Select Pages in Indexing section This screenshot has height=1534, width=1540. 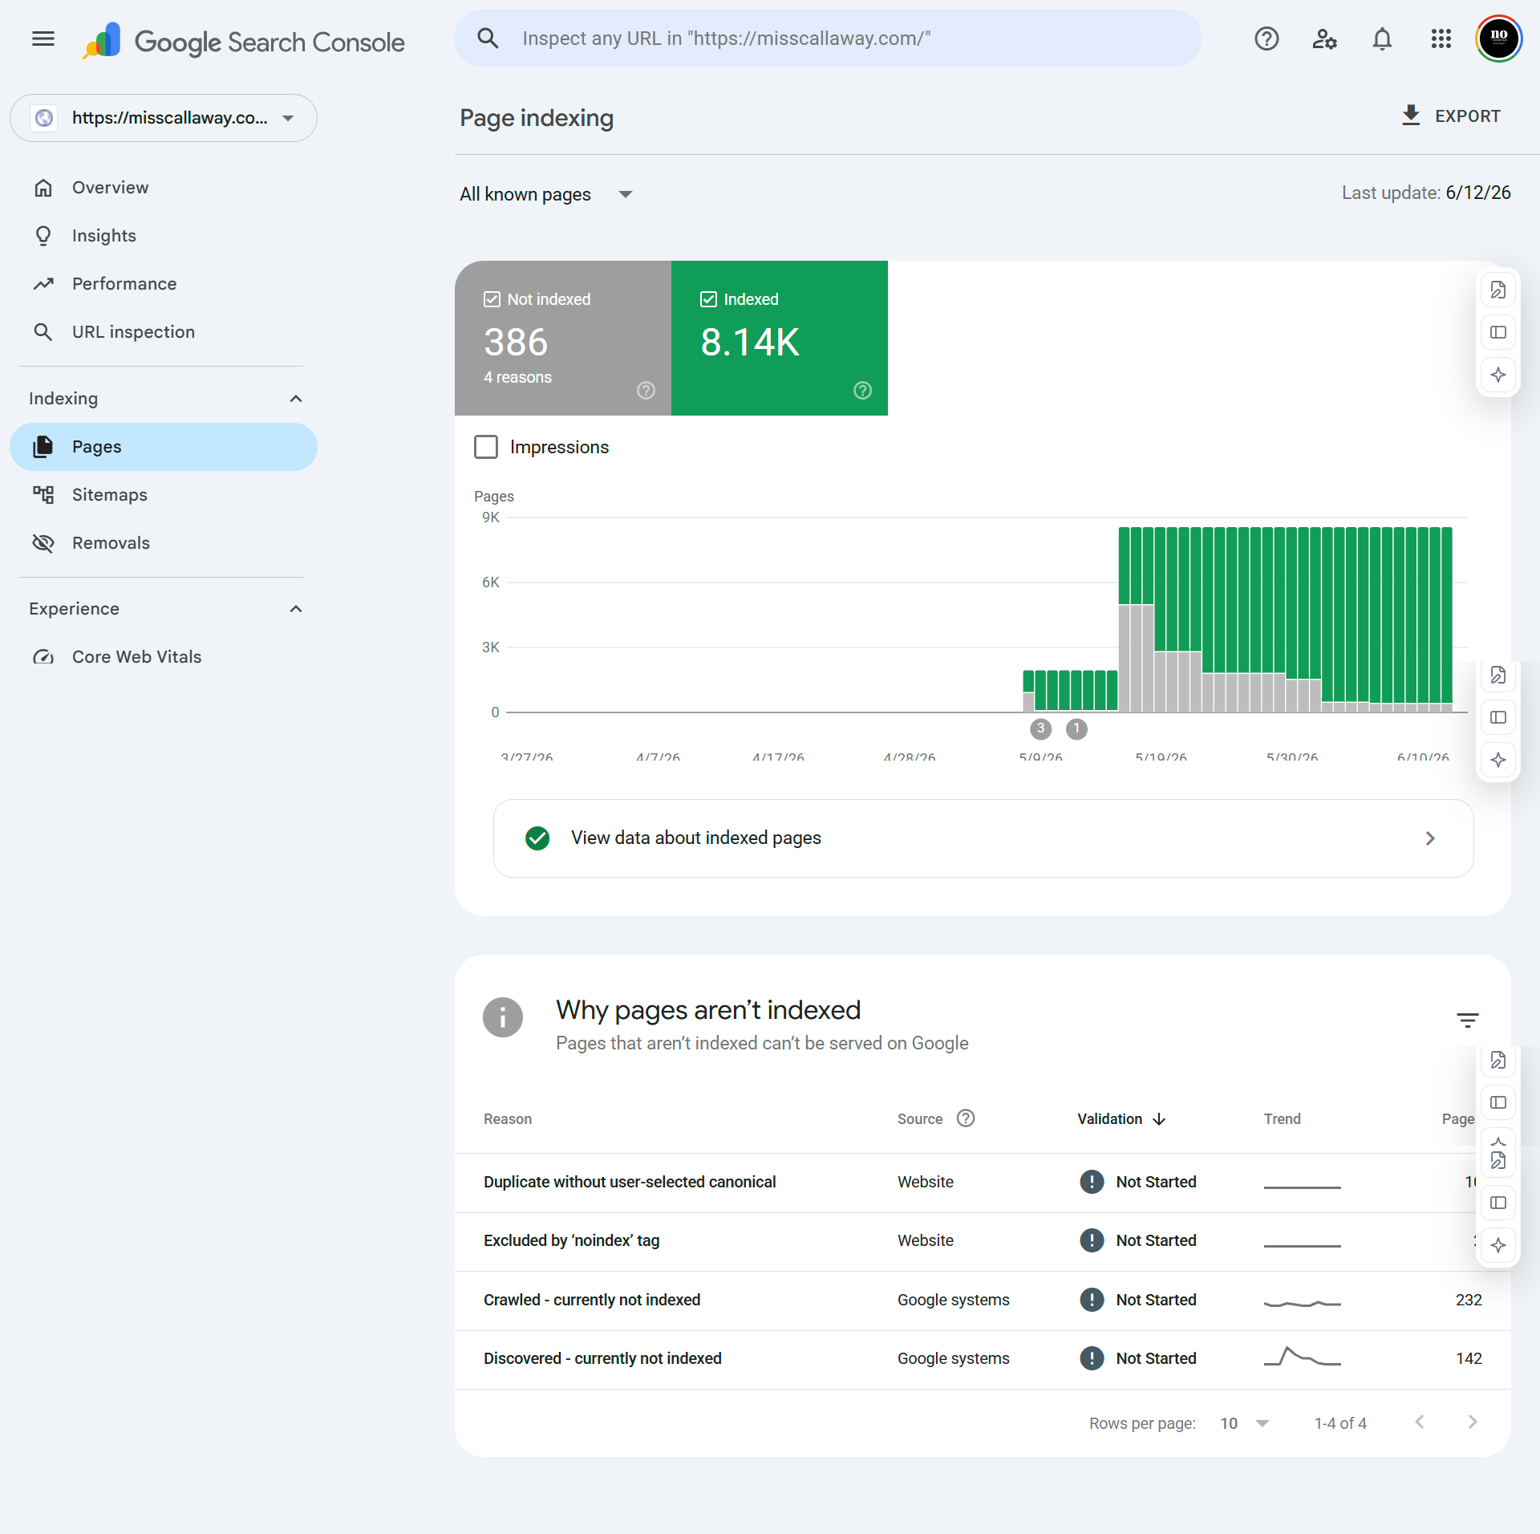pyautogui.click(x=164, y=447)
